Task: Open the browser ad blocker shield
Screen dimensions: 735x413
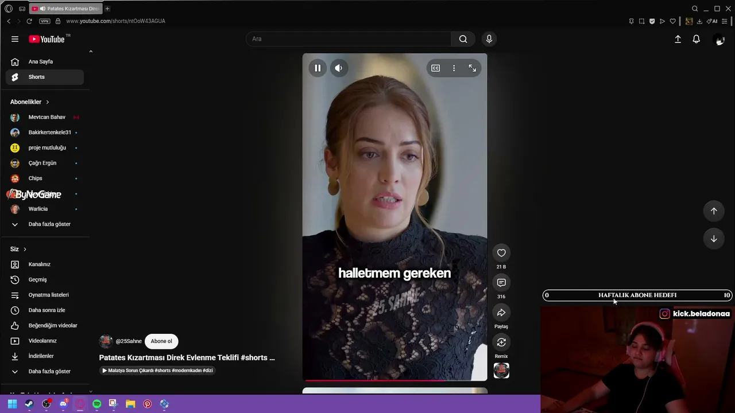Action: point(652,21)
